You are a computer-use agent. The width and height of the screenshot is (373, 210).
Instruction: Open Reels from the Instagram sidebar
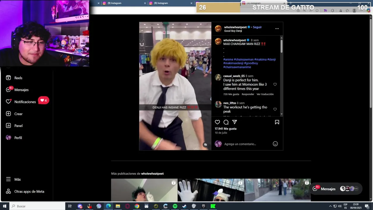pyautogui.click(x=14, y=78)
